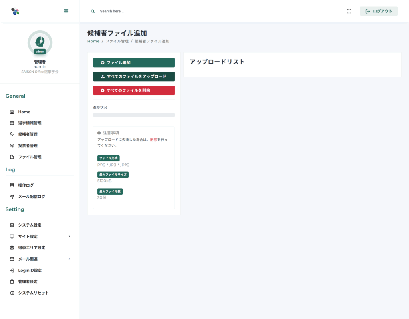Click the アップロードリスト heading

pos(217,62)
